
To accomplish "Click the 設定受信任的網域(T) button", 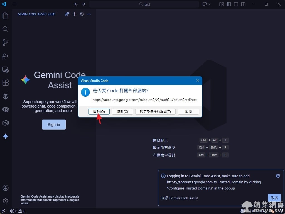I will 155,111.
